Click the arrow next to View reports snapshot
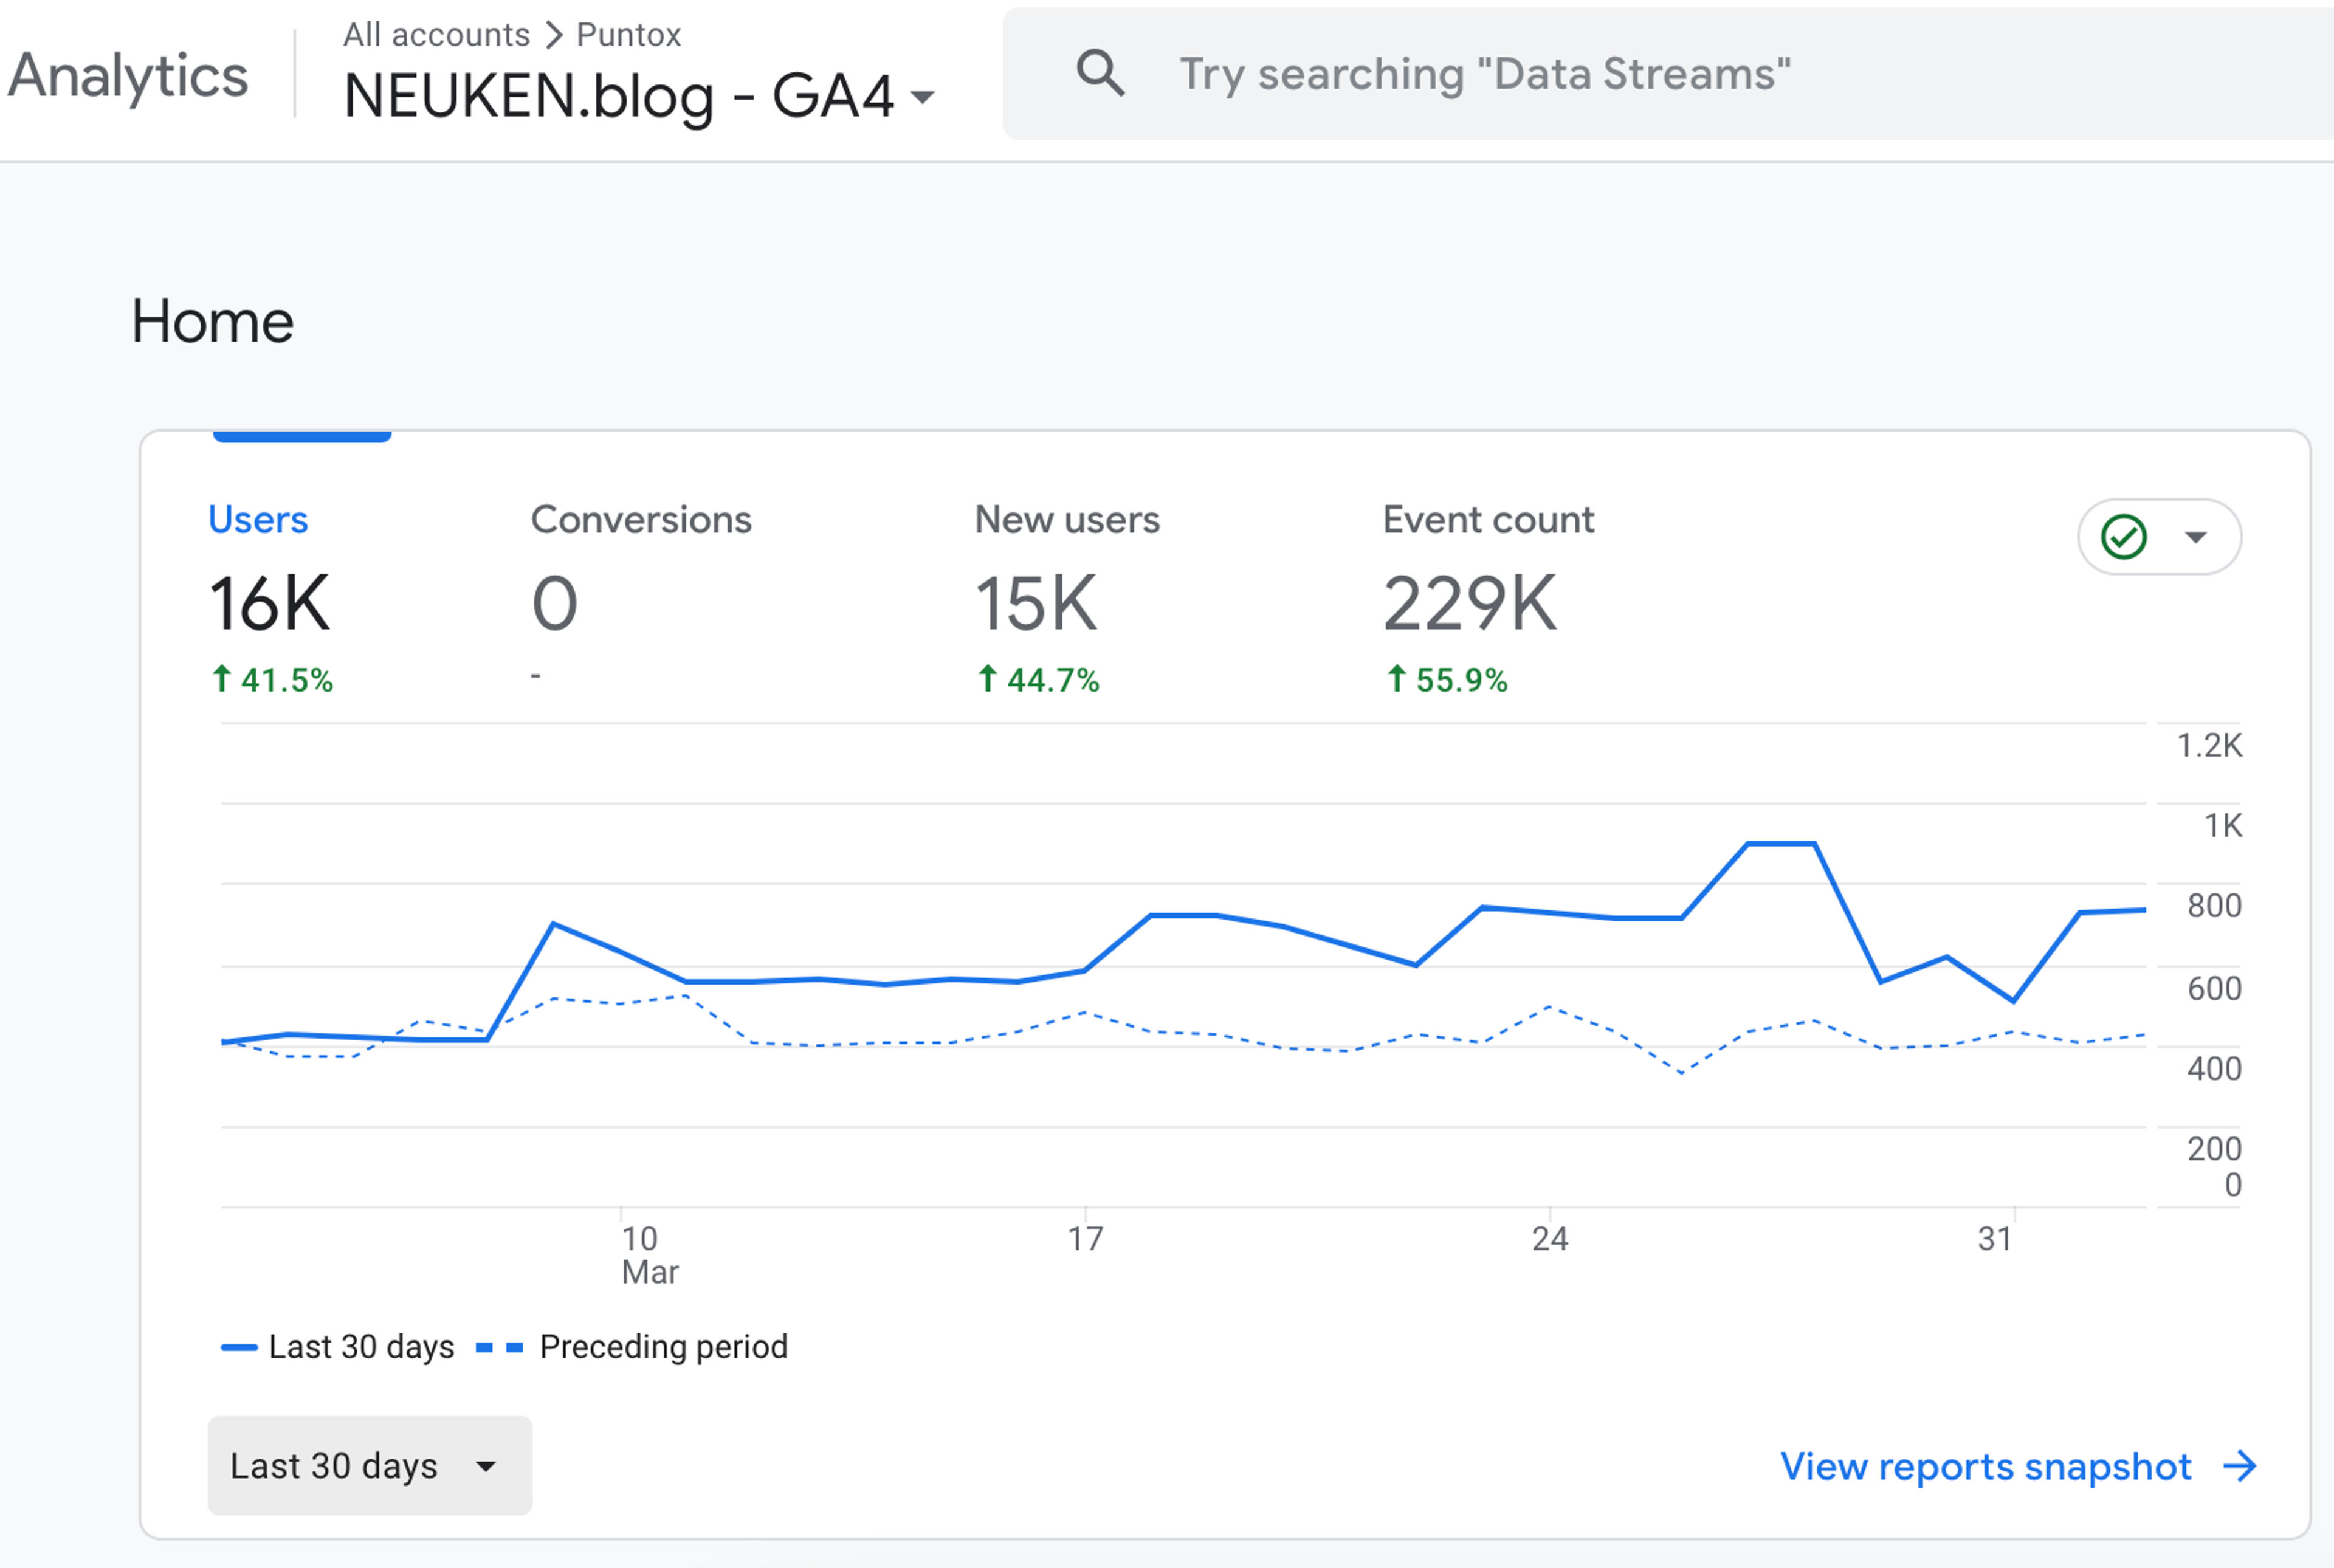Screen dimensions: 2334x1568 pos(2240,1466)
